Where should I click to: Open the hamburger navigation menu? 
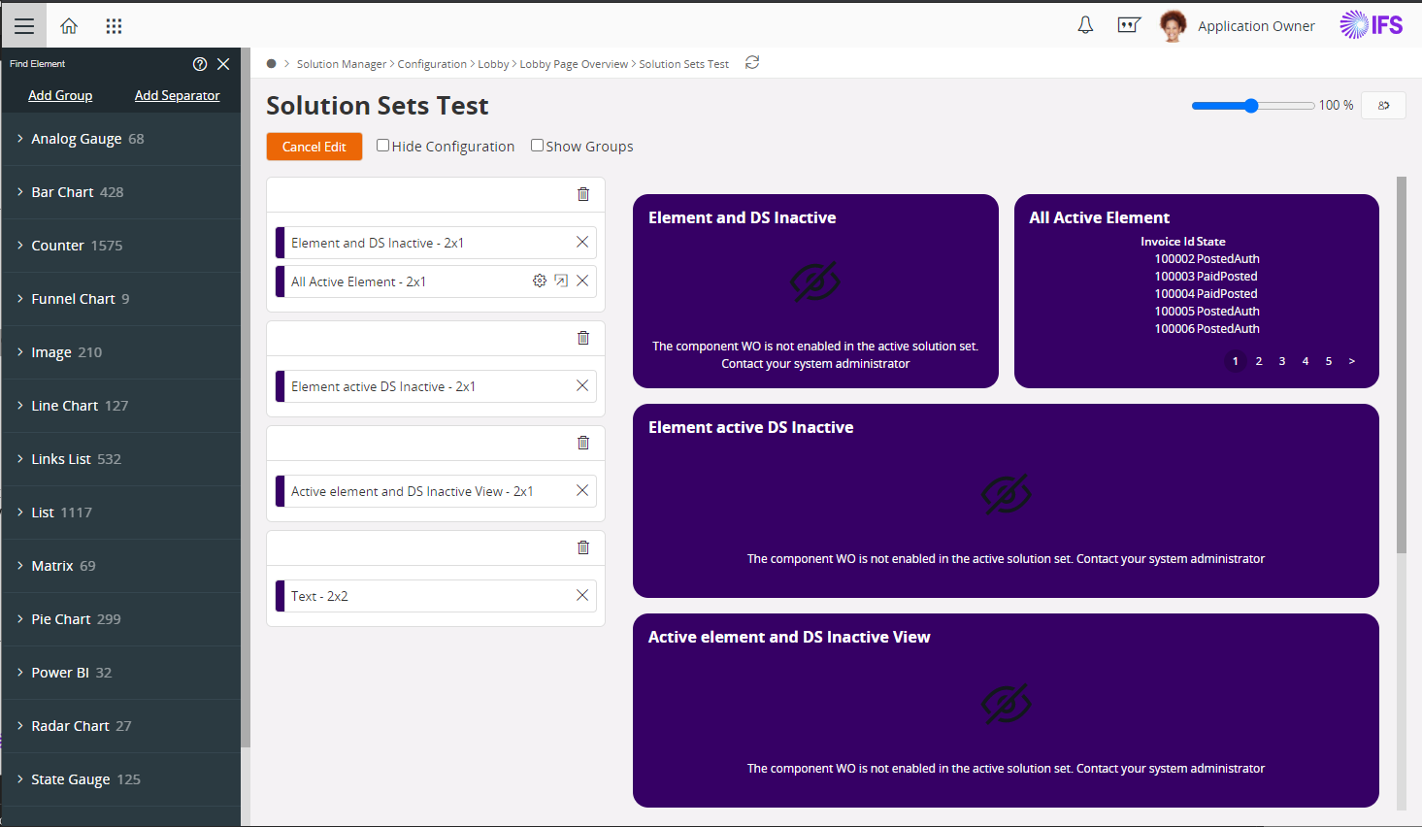point(24,26)
